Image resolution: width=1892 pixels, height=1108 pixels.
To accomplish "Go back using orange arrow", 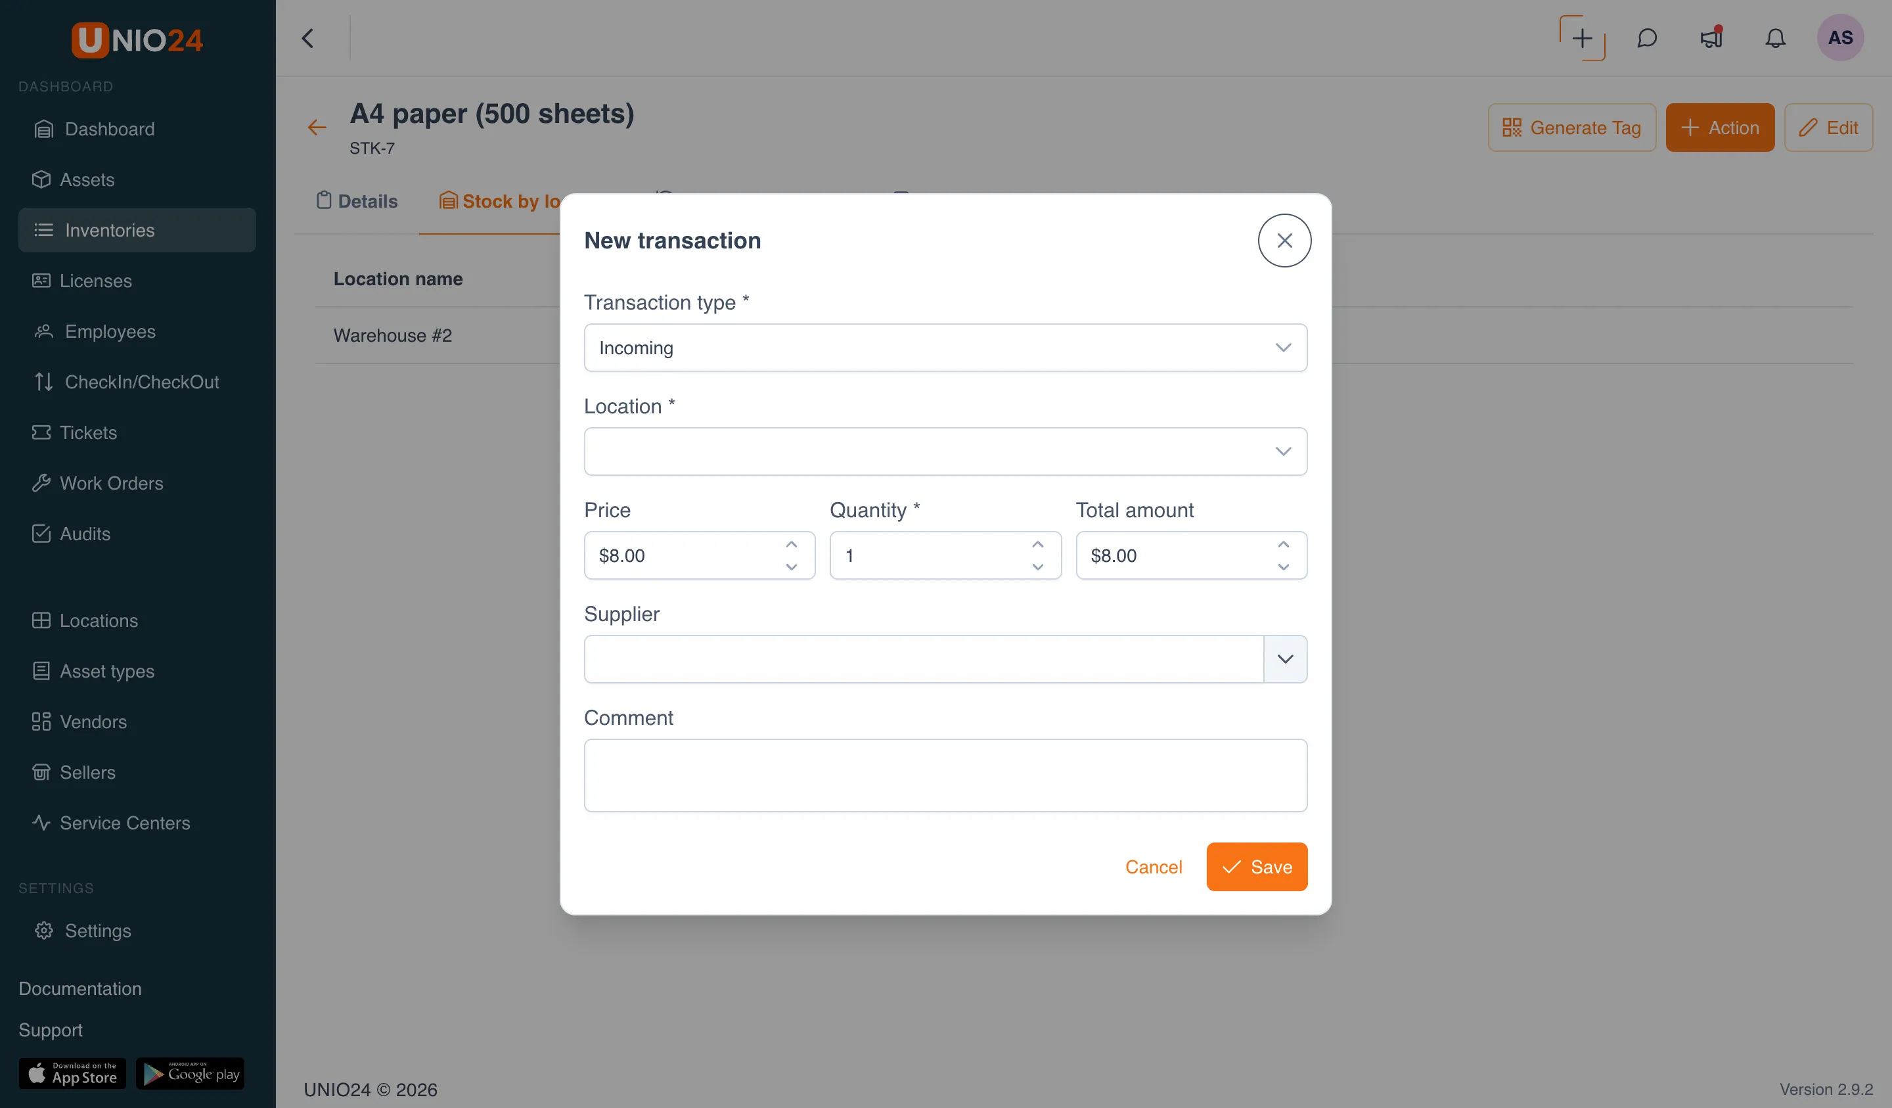I will [x=317, y=127].
